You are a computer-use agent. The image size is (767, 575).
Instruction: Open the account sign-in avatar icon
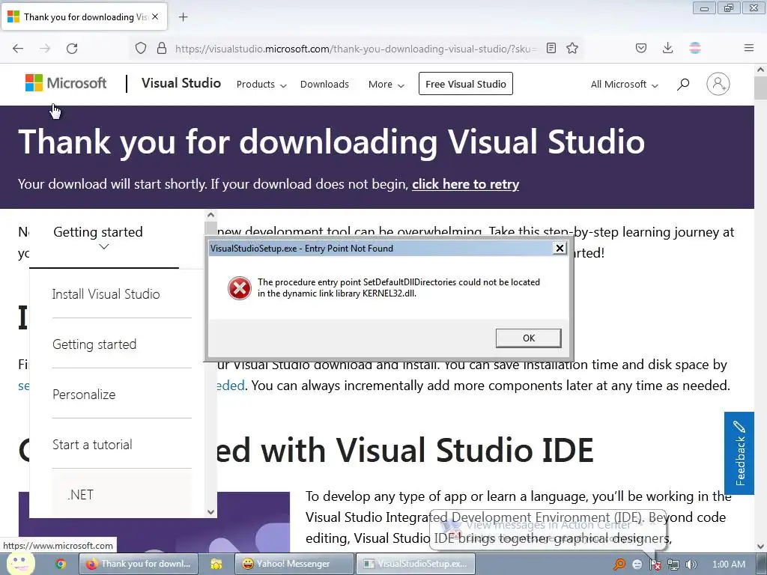[718, 84]
